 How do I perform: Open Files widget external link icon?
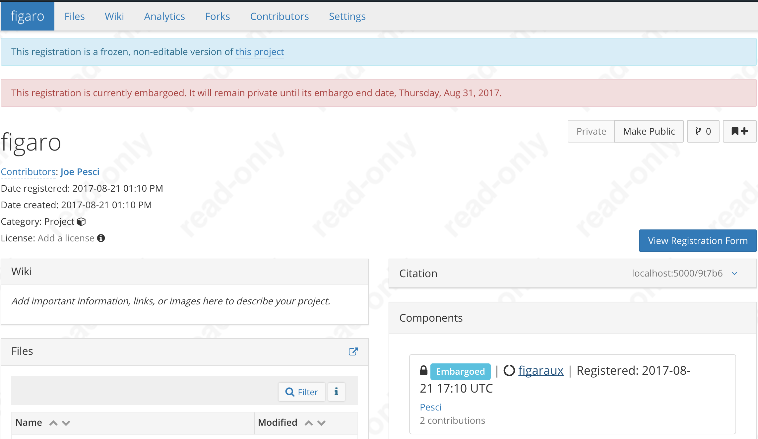coord(353,351)
